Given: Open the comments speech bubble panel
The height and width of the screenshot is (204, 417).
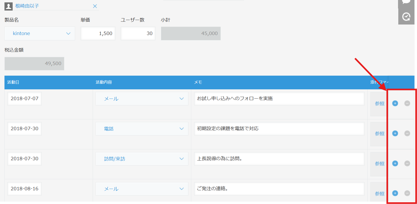Looking at the screenshot, I should 406,2.
